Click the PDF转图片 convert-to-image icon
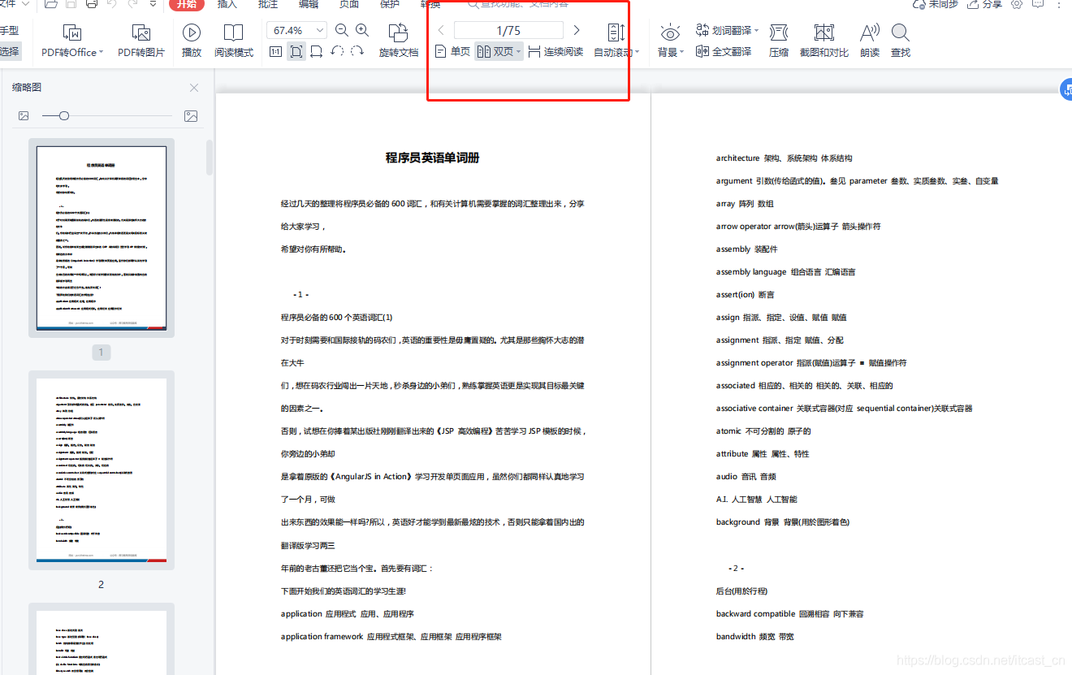Viewport: 1072px width, 675px height. (141, 32)
